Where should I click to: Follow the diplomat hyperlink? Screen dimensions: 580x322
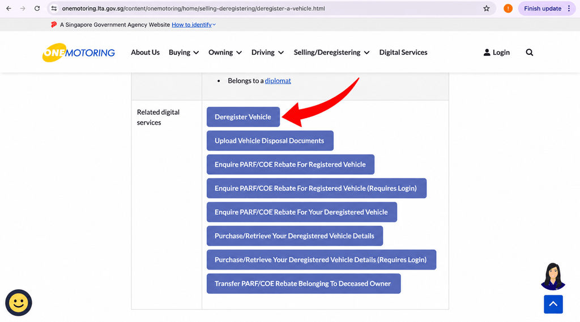point(278,81)
